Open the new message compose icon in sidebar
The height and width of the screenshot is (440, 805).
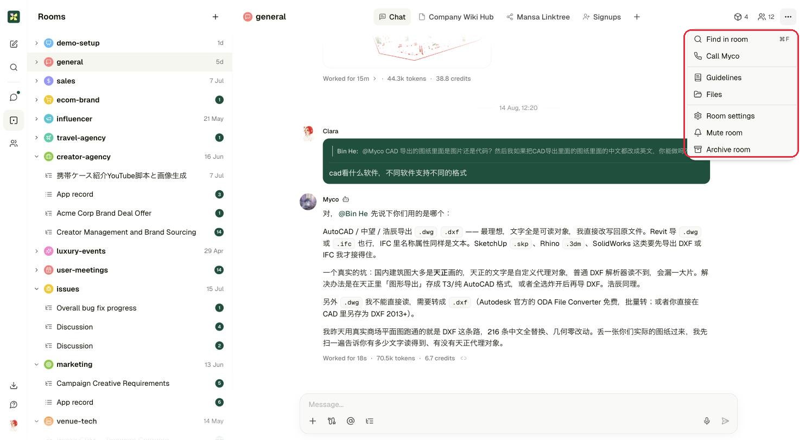14,44
